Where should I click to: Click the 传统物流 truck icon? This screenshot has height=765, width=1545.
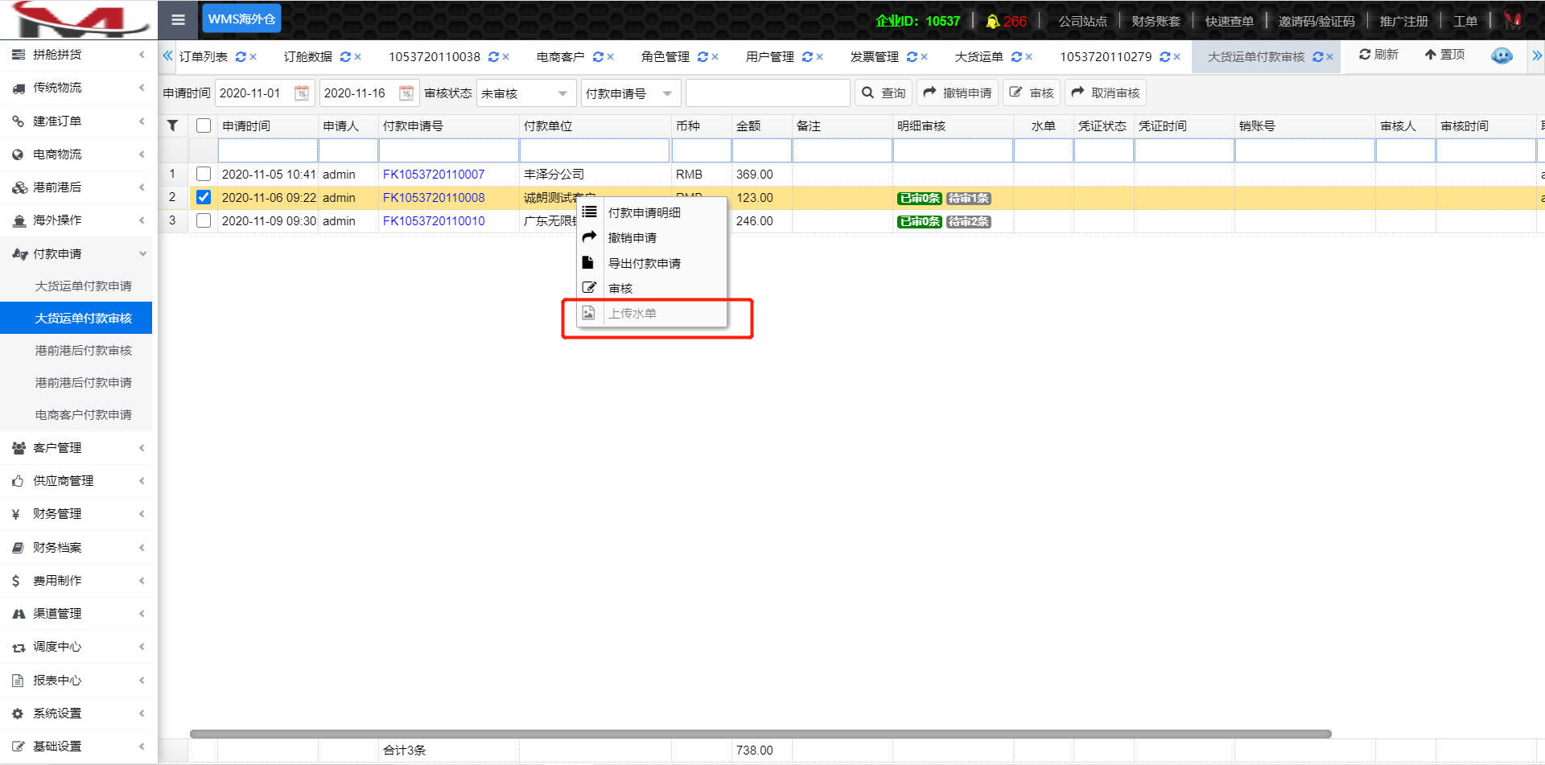pyautogui.click(x=18, y=88)
